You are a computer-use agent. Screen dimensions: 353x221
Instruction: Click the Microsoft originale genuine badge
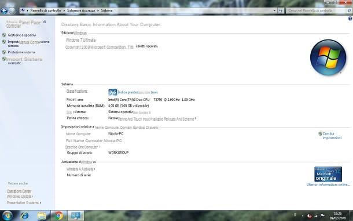[328, 174]
